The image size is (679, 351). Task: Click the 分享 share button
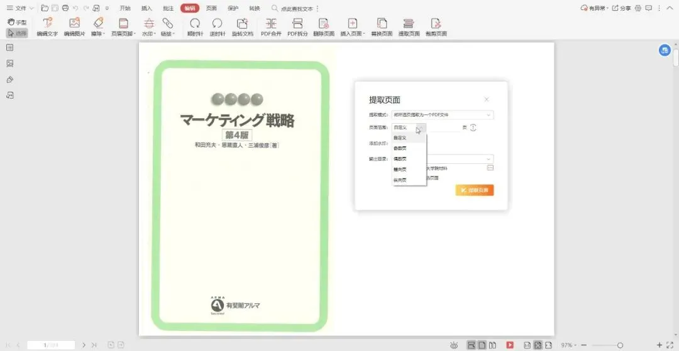621,8
